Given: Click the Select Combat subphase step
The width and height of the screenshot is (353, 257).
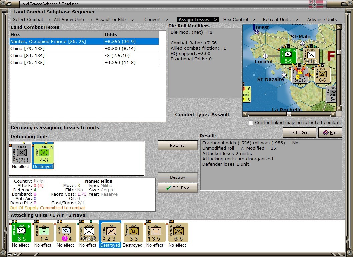Looking at the screenshot, I should pyautogui.click(x=32, y=20).
